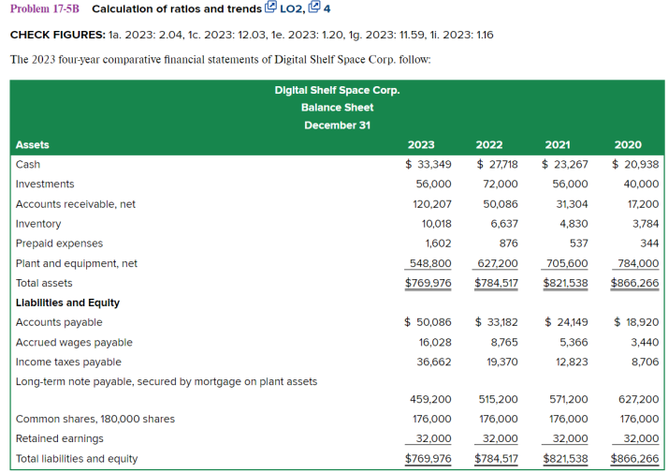Click the Plant and equipment, net label
The image size is (668, 473).
point(77,263)
